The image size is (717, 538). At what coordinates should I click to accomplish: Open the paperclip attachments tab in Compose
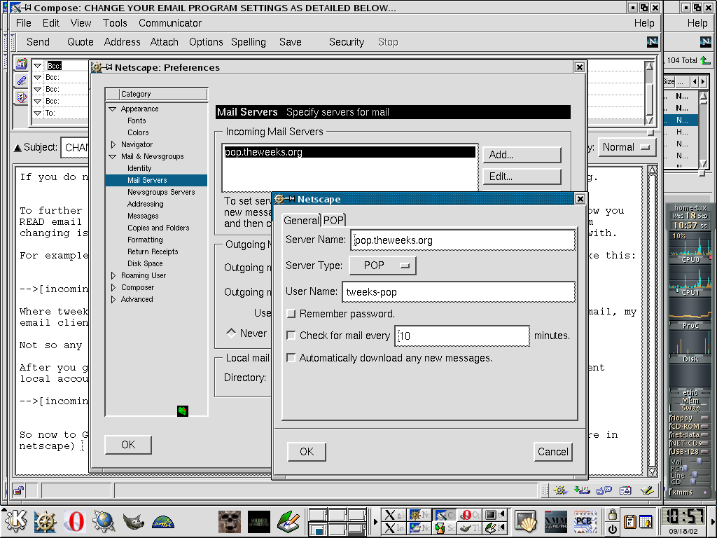coord(21,81)
